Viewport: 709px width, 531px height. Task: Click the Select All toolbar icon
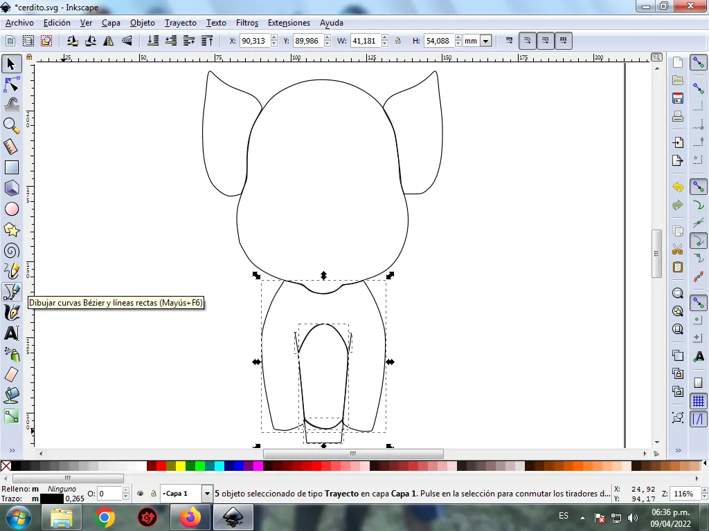click(x=10, y=41)
